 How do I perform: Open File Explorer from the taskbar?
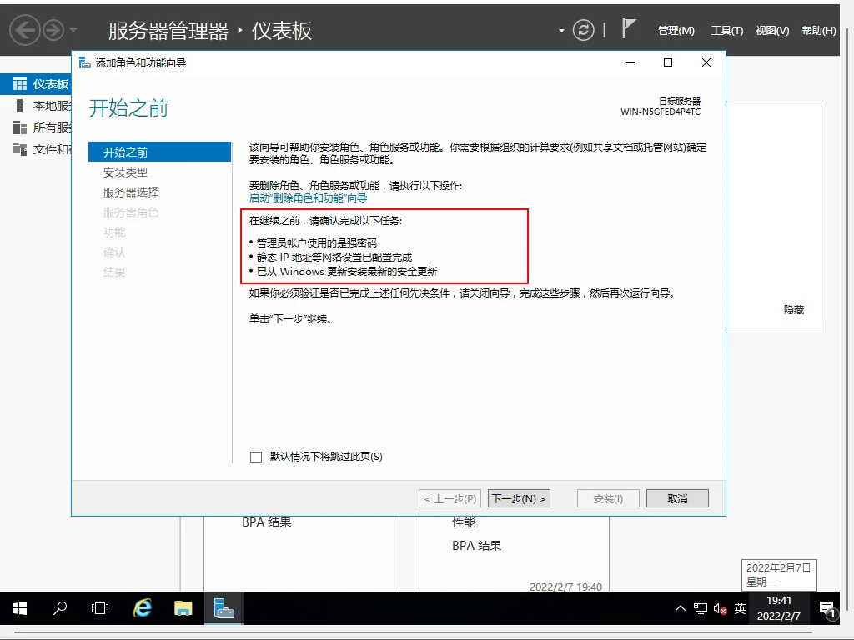(183, 608)
